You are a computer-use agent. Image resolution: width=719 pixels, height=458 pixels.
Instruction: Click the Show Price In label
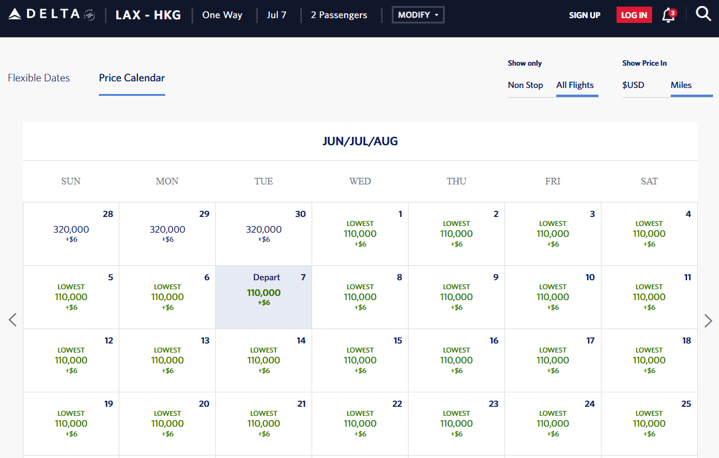point(644,63)
